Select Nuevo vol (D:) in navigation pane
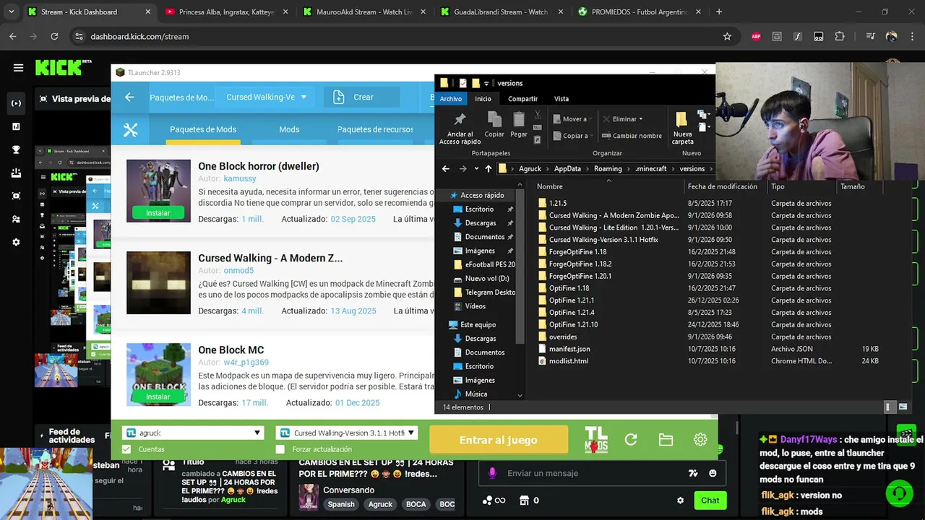 [x=486, y=278]
